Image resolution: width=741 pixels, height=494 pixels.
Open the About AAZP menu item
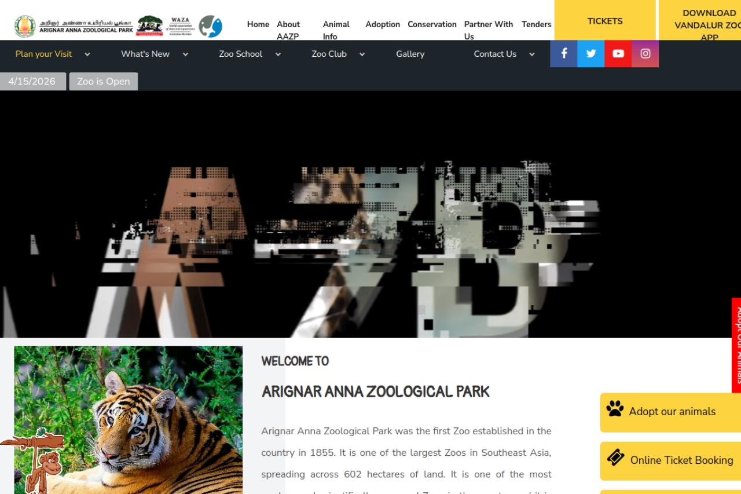click(x=288, y=30)
